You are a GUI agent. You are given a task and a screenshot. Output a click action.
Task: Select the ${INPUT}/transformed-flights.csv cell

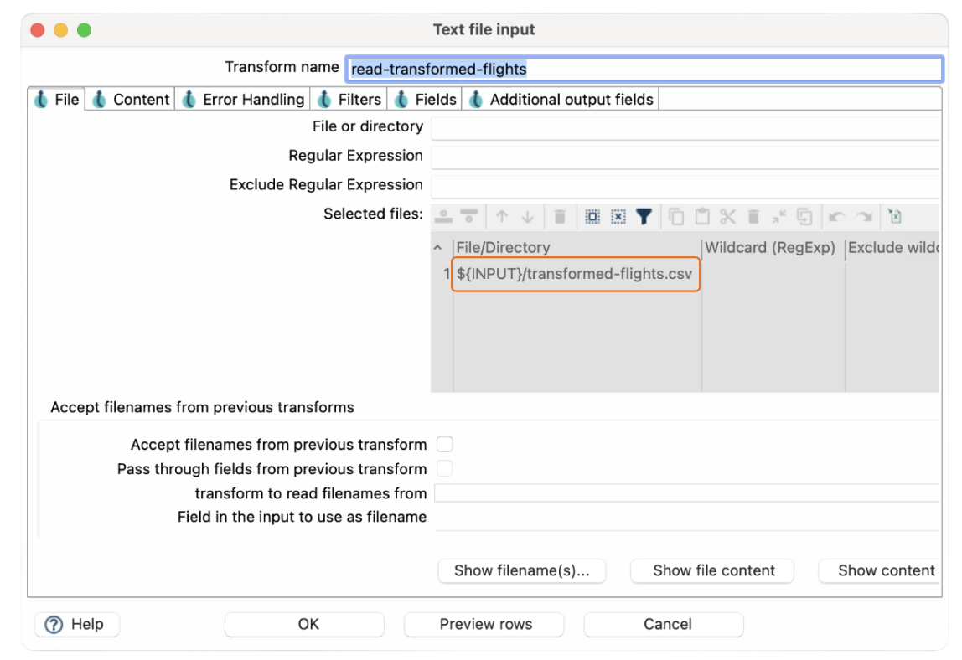[576, 274]
